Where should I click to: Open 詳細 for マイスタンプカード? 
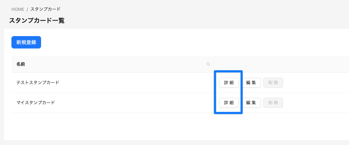(x=229, y=103)
